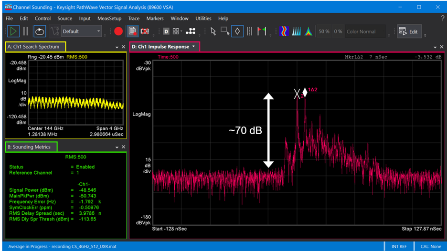Click the help question mark icon
Image resolution: width=447 pixels, height=251 pixels.
click(x=442, y=18)
